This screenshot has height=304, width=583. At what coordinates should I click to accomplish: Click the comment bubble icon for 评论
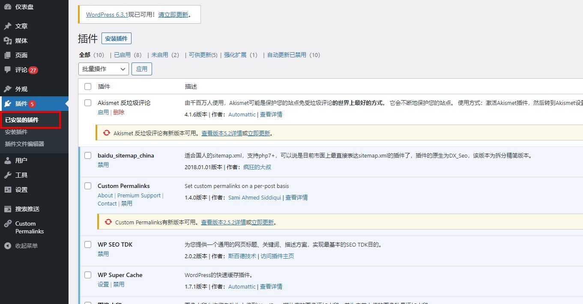coord(8,70)
